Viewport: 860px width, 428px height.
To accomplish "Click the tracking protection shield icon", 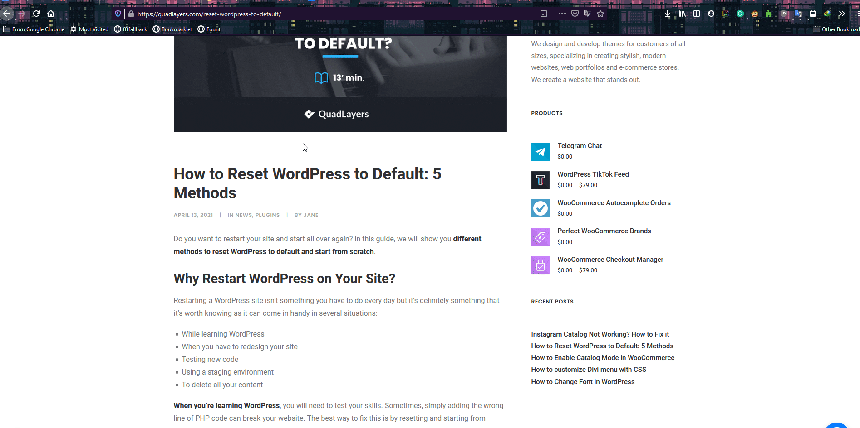I will click(x=118, y=14).
